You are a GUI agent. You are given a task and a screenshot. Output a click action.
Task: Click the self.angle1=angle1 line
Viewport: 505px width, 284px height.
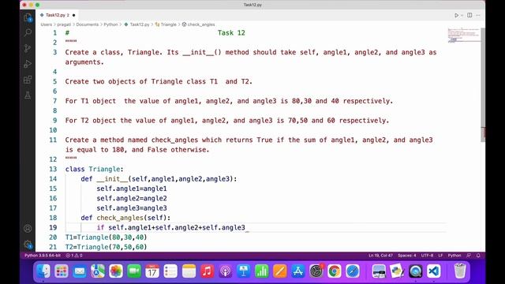(x=132, y=189)
